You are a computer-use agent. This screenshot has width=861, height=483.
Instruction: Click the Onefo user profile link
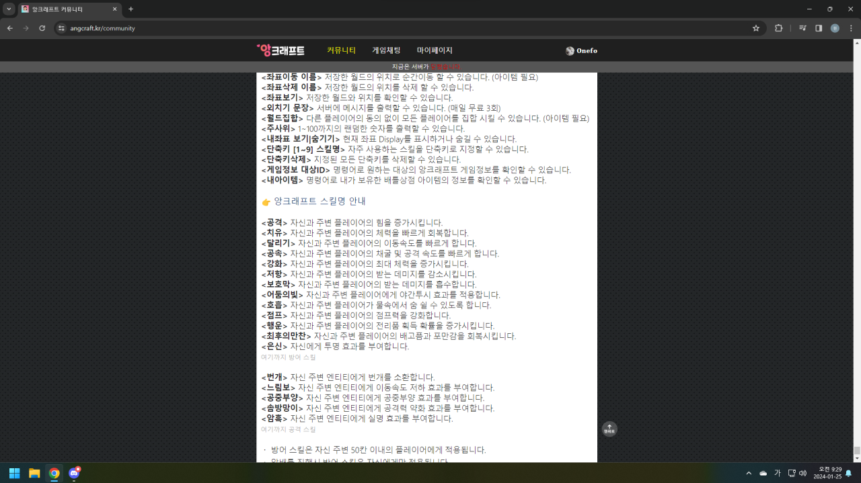[x=582, y=51]
